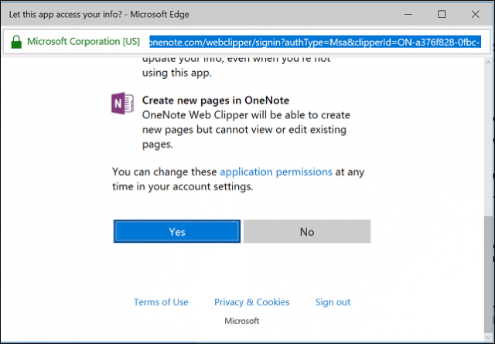Click the scrollbar down arrow

click(x=488, y=335)
